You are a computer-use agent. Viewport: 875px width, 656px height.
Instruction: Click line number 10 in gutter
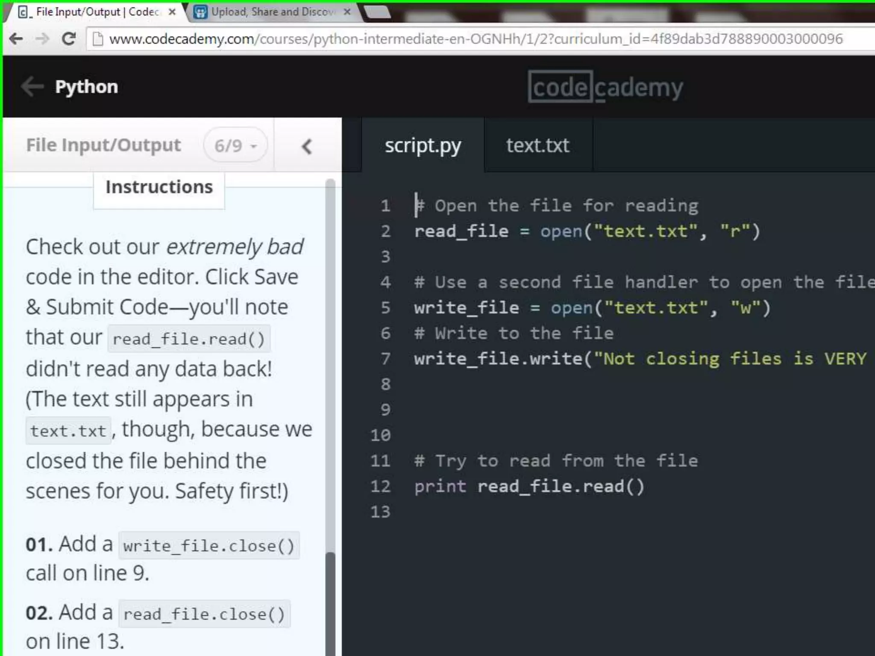click(380, 435)
